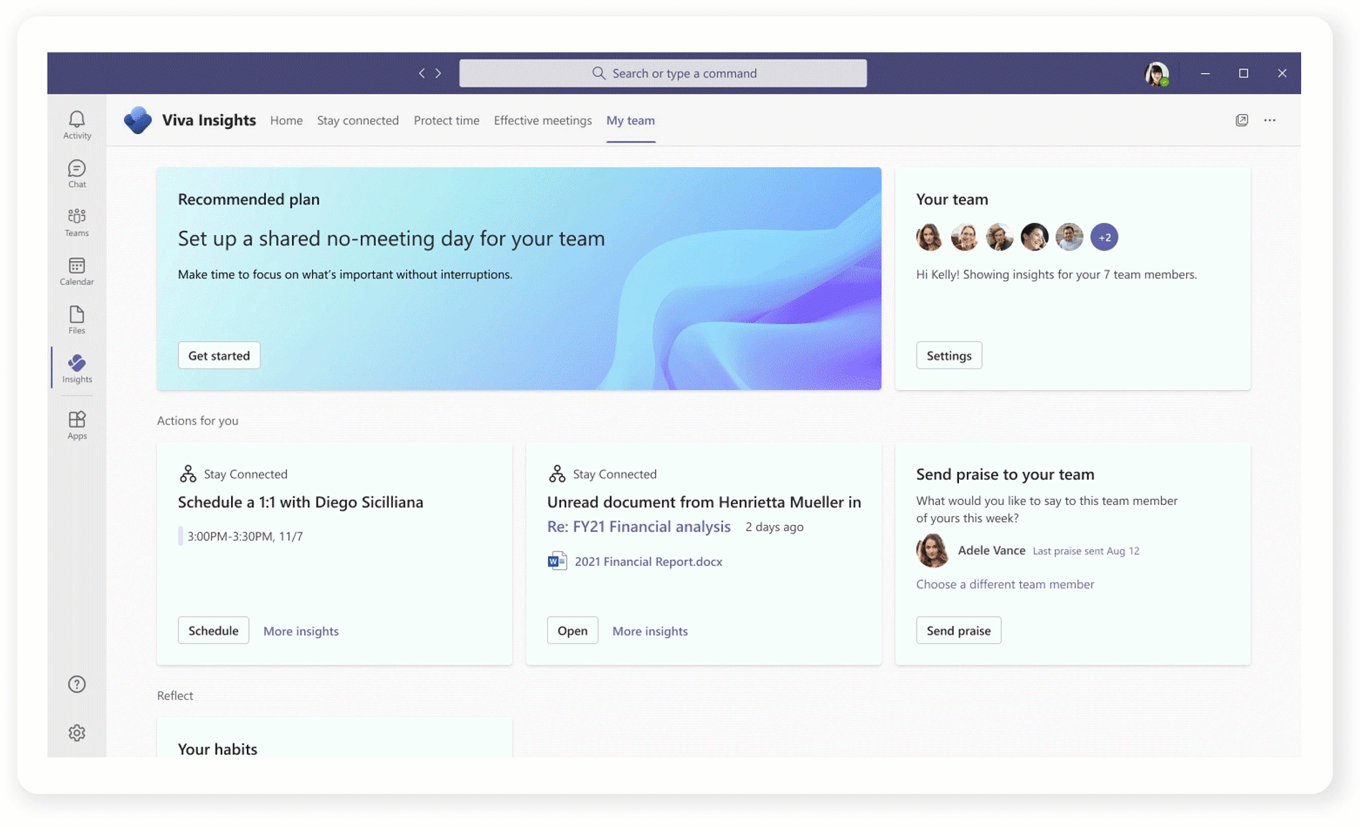
Task: Open Files in the left rail
Action: pyautogui.click(x=77, y=320)
